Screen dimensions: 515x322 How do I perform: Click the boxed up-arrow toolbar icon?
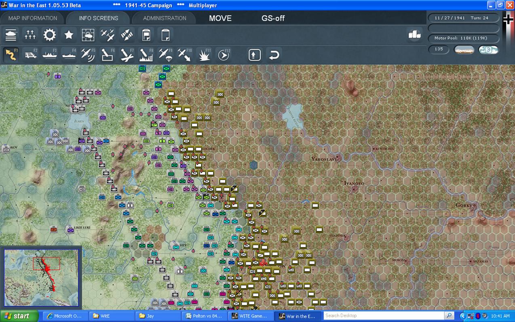[x=254, y=55]
